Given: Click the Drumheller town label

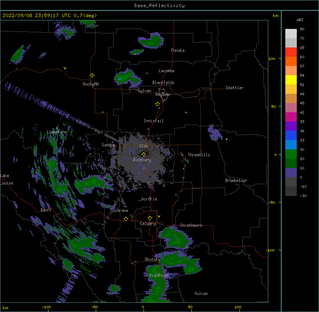Looking at the screenshot, I should click(236, 180).
